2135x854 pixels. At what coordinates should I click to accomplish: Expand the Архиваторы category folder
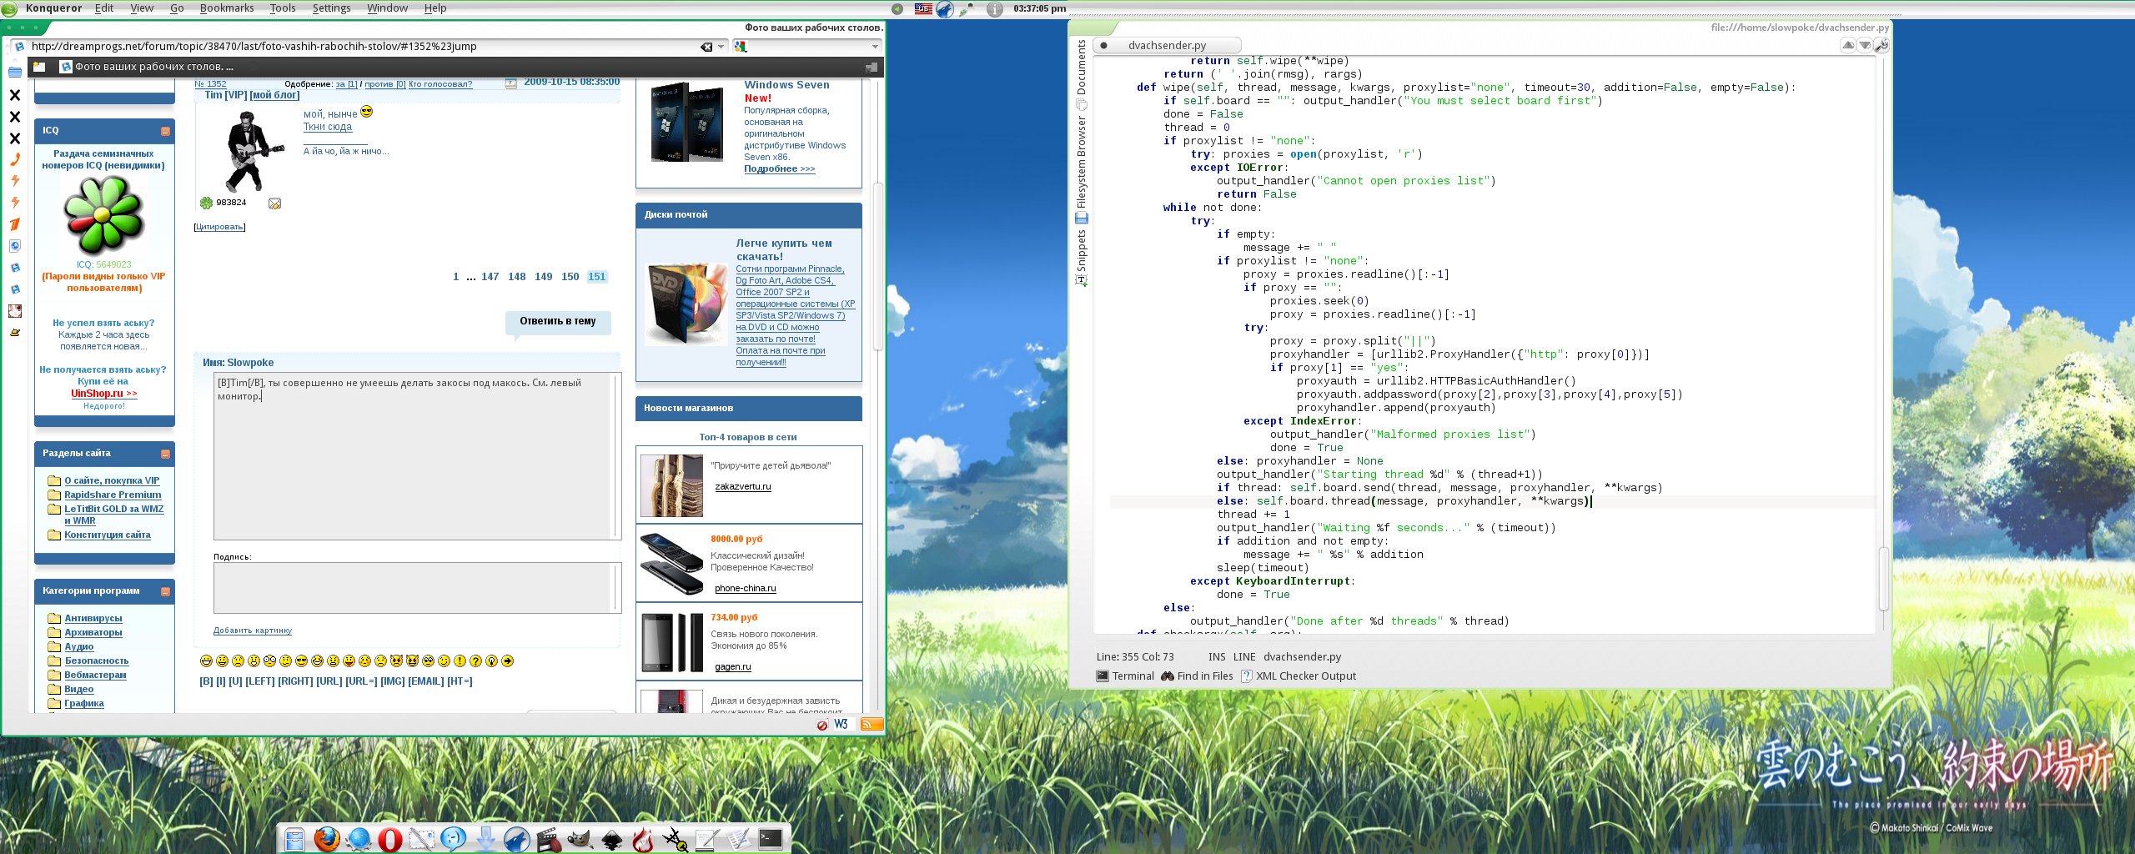(x=54, y=632)
